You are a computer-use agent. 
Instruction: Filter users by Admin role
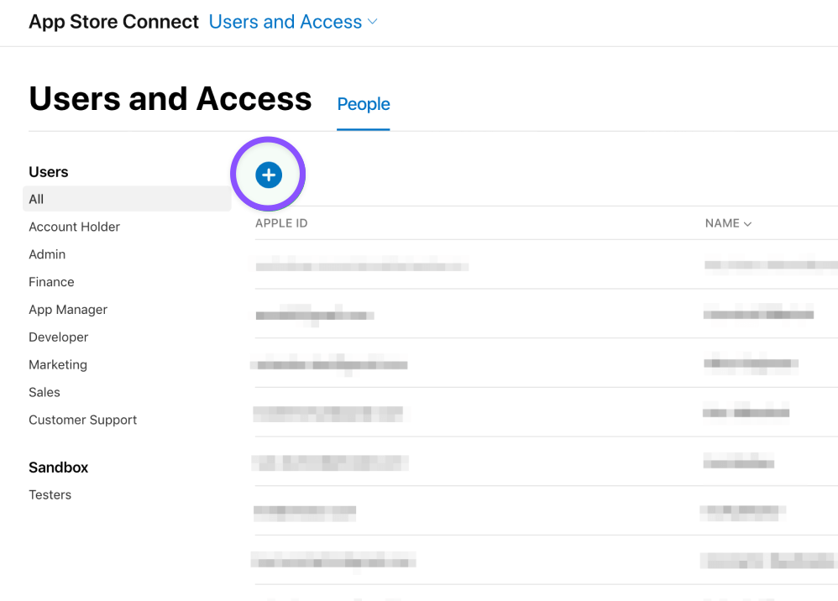pos(47,254)
